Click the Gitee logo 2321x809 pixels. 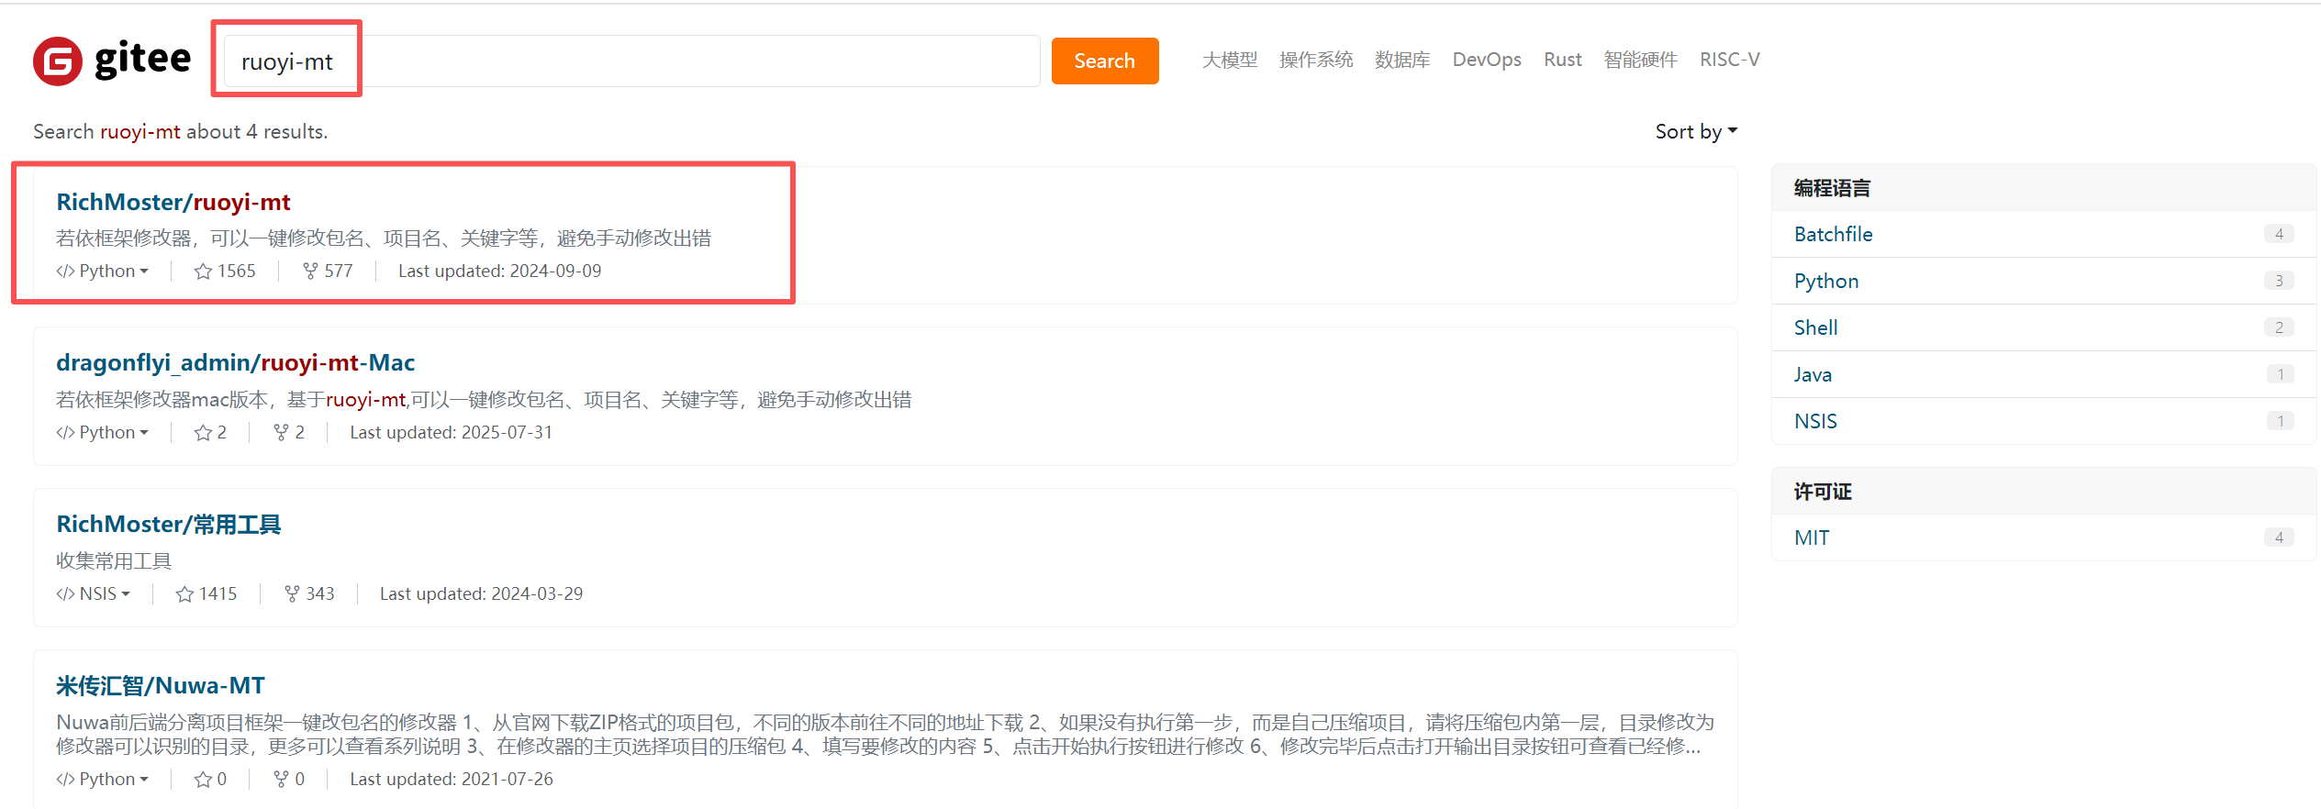pos(112,61)
